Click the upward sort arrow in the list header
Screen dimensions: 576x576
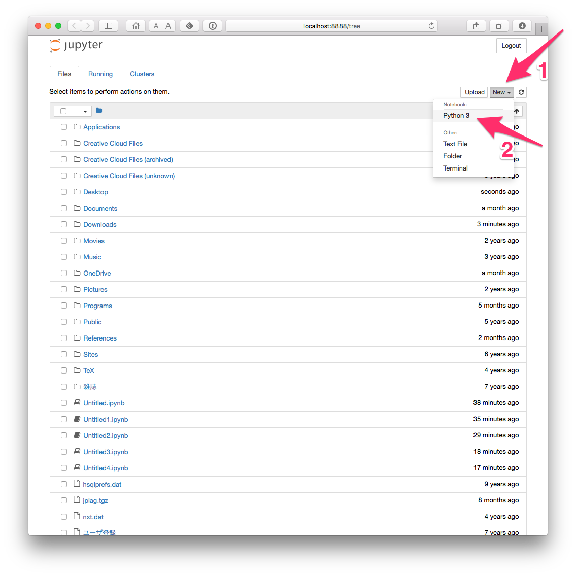click(516, 111)
